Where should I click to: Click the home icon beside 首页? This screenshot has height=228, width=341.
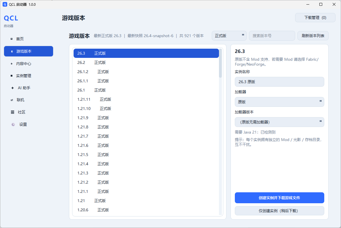click(12, 39)
